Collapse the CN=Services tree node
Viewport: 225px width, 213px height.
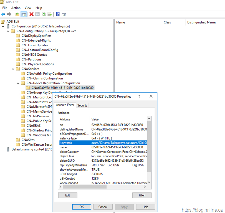click(13, 69)
